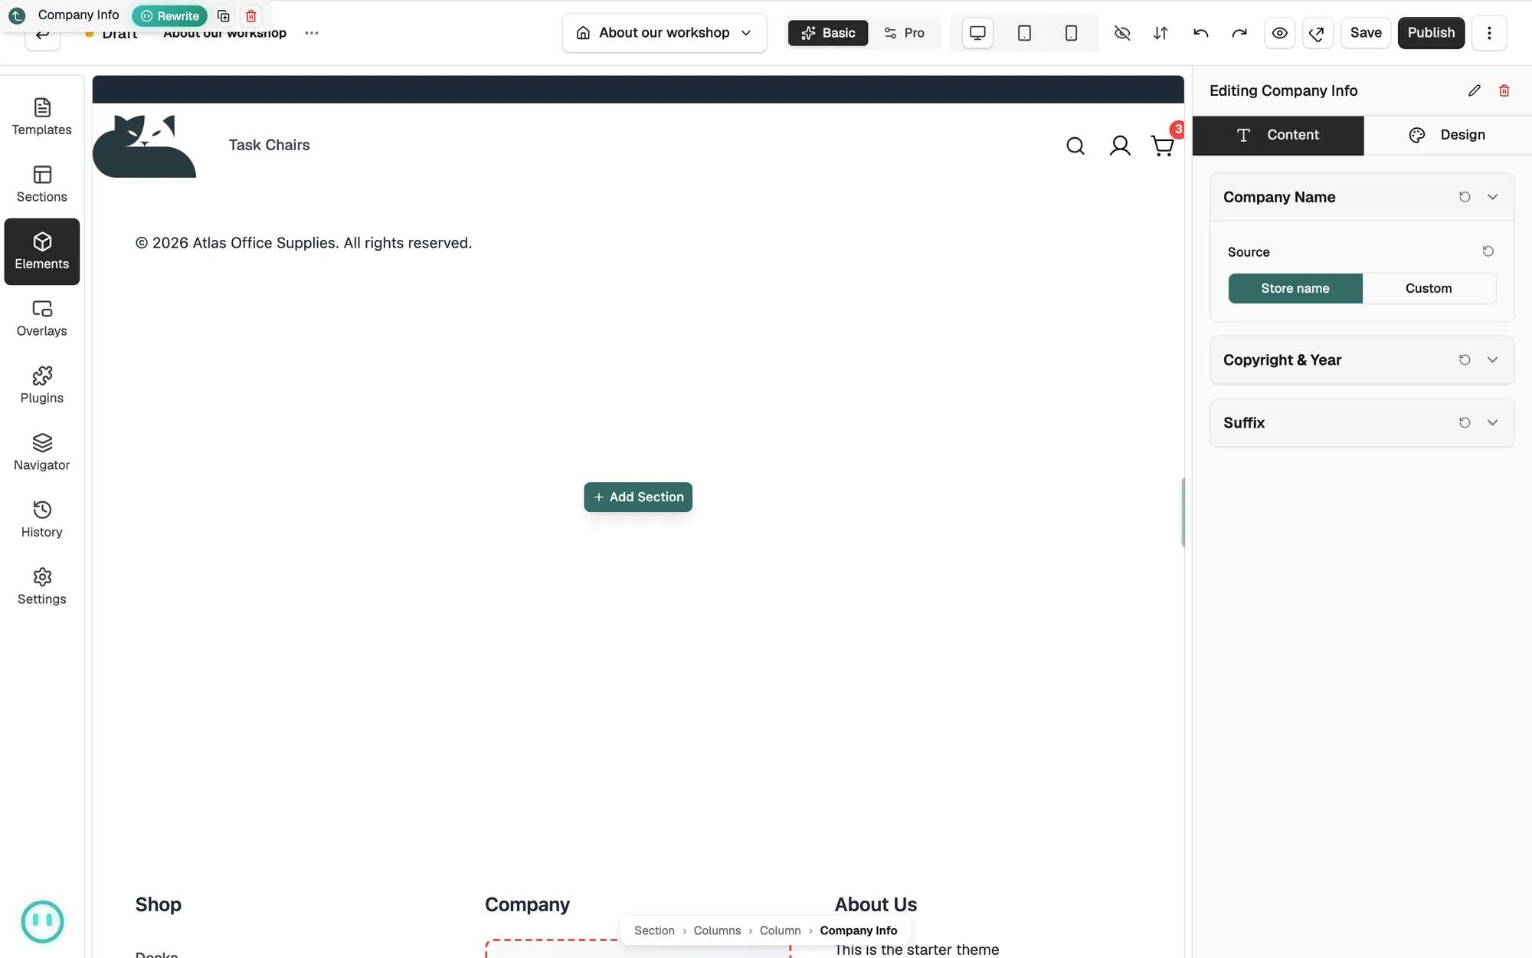Publish the page

1431,33
